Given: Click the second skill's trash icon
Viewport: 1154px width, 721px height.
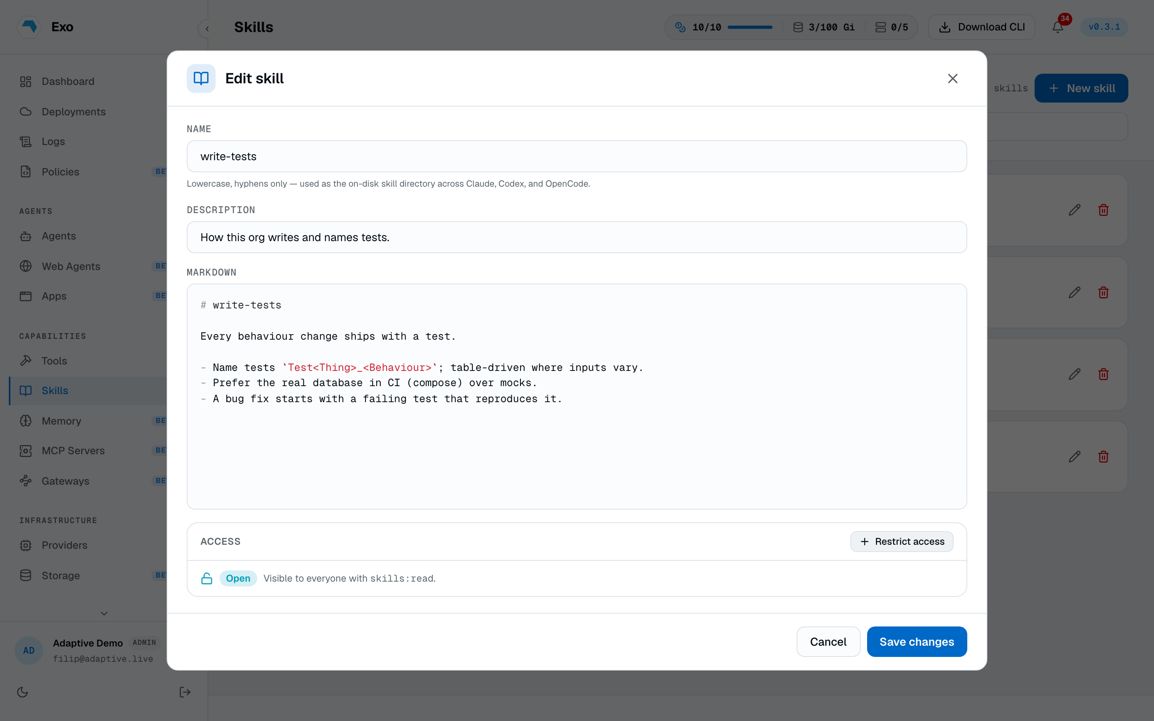Looking at the screenshot, I should click(1103, 292).
